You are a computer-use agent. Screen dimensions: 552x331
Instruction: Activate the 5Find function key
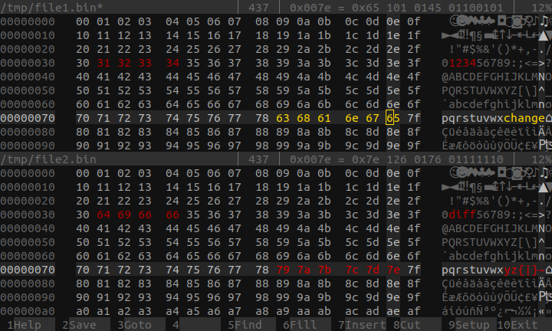pyautogui.click(x=245, y=325)
